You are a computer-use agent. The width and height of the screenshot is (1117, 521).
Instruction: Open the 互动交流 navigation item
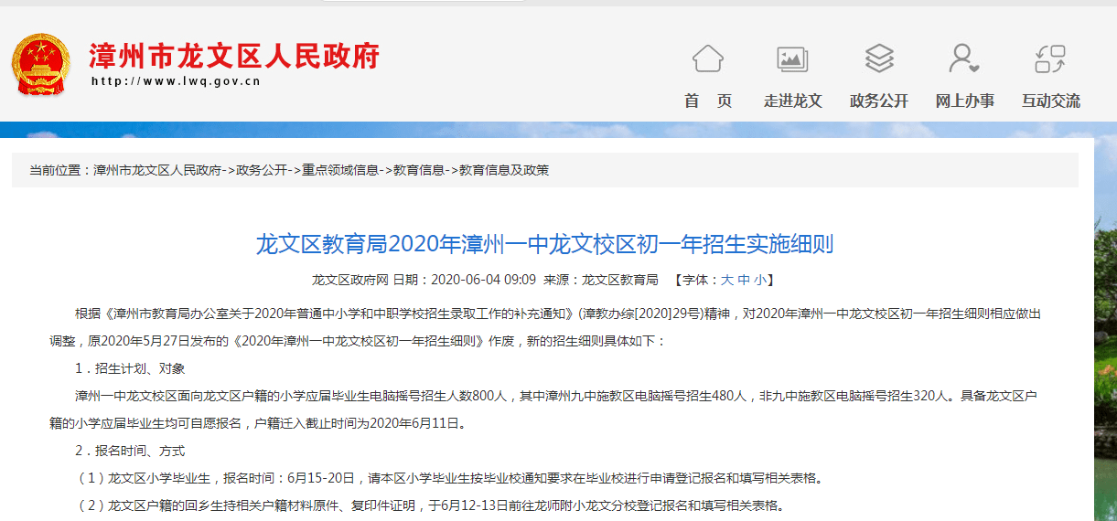[1050, 101]
